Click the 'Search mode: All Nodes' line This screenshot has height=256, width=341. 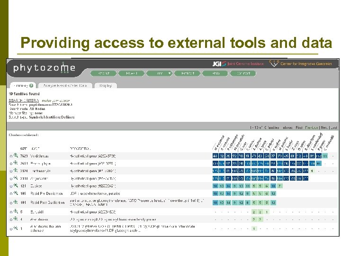pos(27,109)
